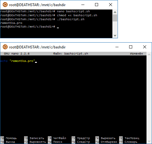The image size is (152, 144).
Task: Click scroll down arrow in upper terminal
Action: coord(115,36)
